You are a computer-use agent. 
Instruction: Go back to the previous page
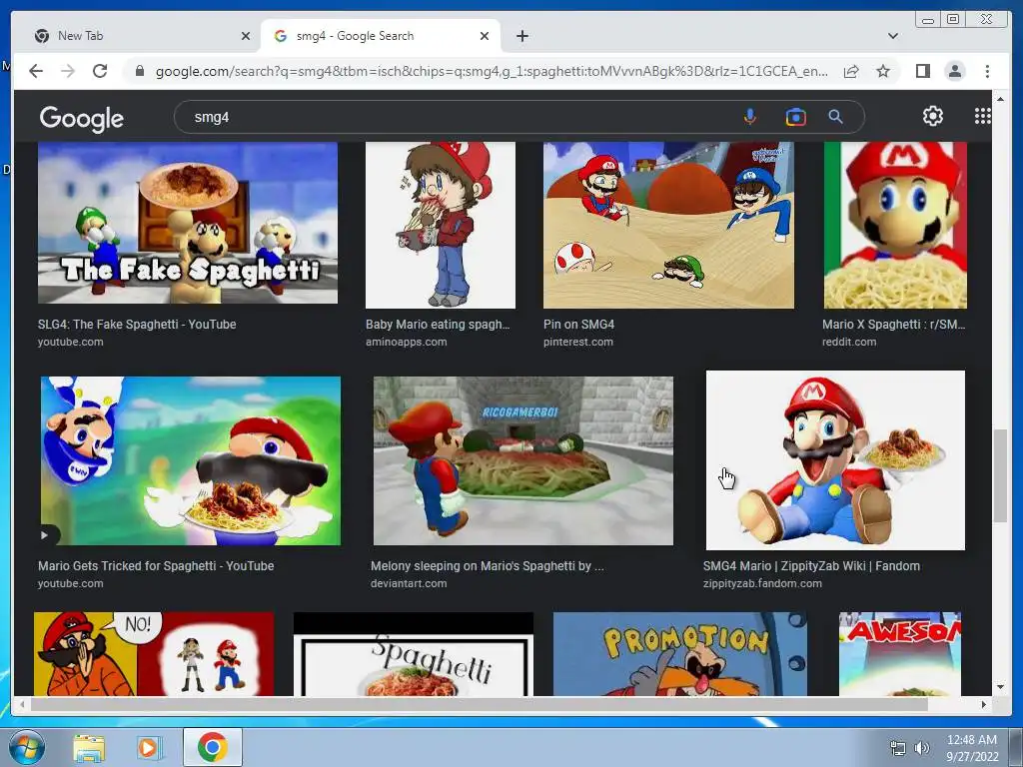point(36,71)
